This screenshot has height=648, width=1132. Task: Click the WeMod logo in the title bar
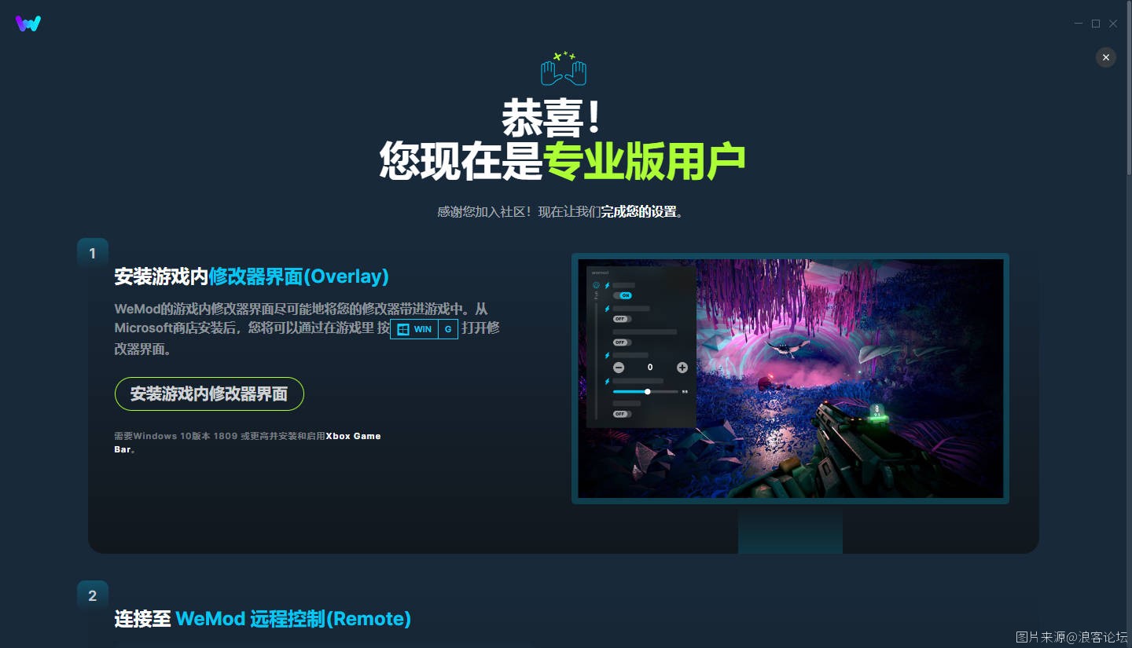point(28,24)
